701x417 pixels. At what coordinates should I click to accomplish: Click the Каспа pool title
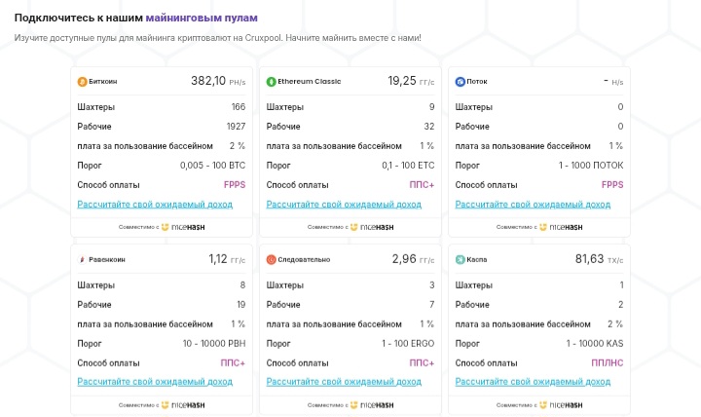pyautogui.click(x=476, y=259)
